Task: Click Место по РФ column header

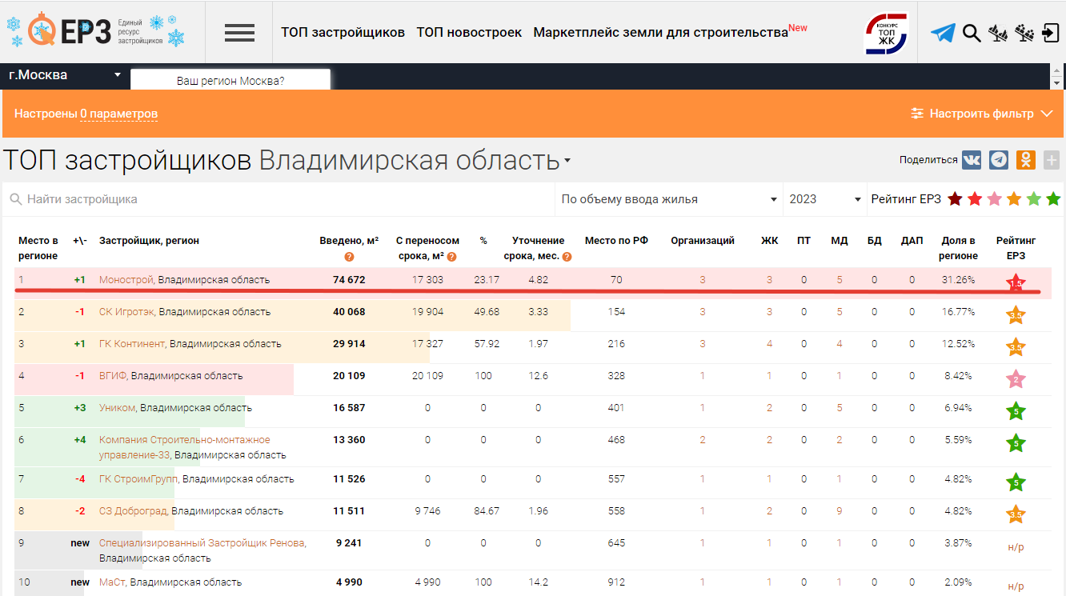Action: [x=616, y=241]
